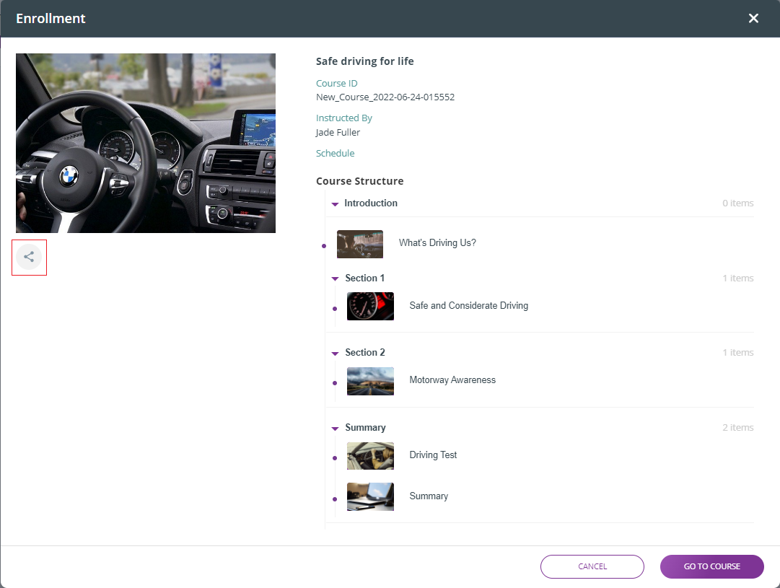Screen dimensions: 780x588
Task: Click the Instructed By label
Action: pos(343,118)
